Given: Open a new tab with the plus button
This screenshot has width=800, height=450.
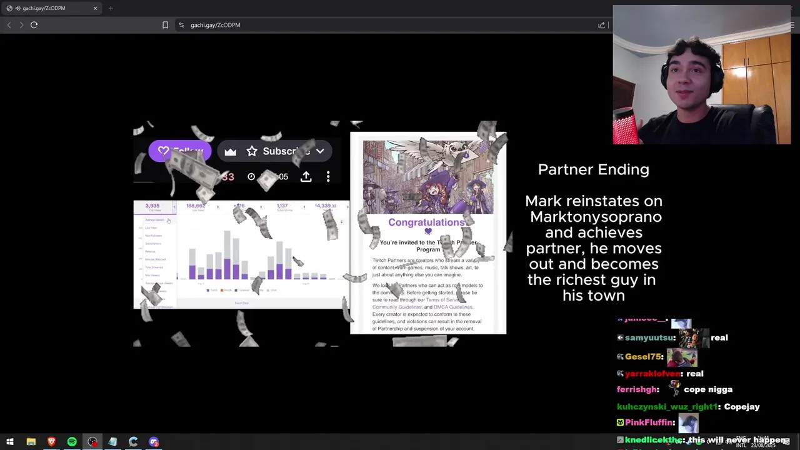Looking at the screenshot, I should click(x=111, y=8).
